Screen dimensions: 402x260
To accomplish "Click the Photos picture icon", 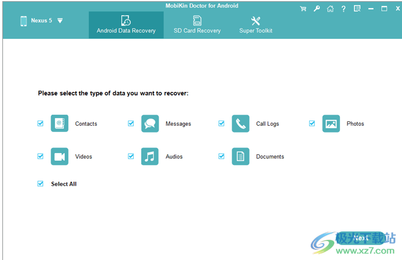I will tap(331, 123).
